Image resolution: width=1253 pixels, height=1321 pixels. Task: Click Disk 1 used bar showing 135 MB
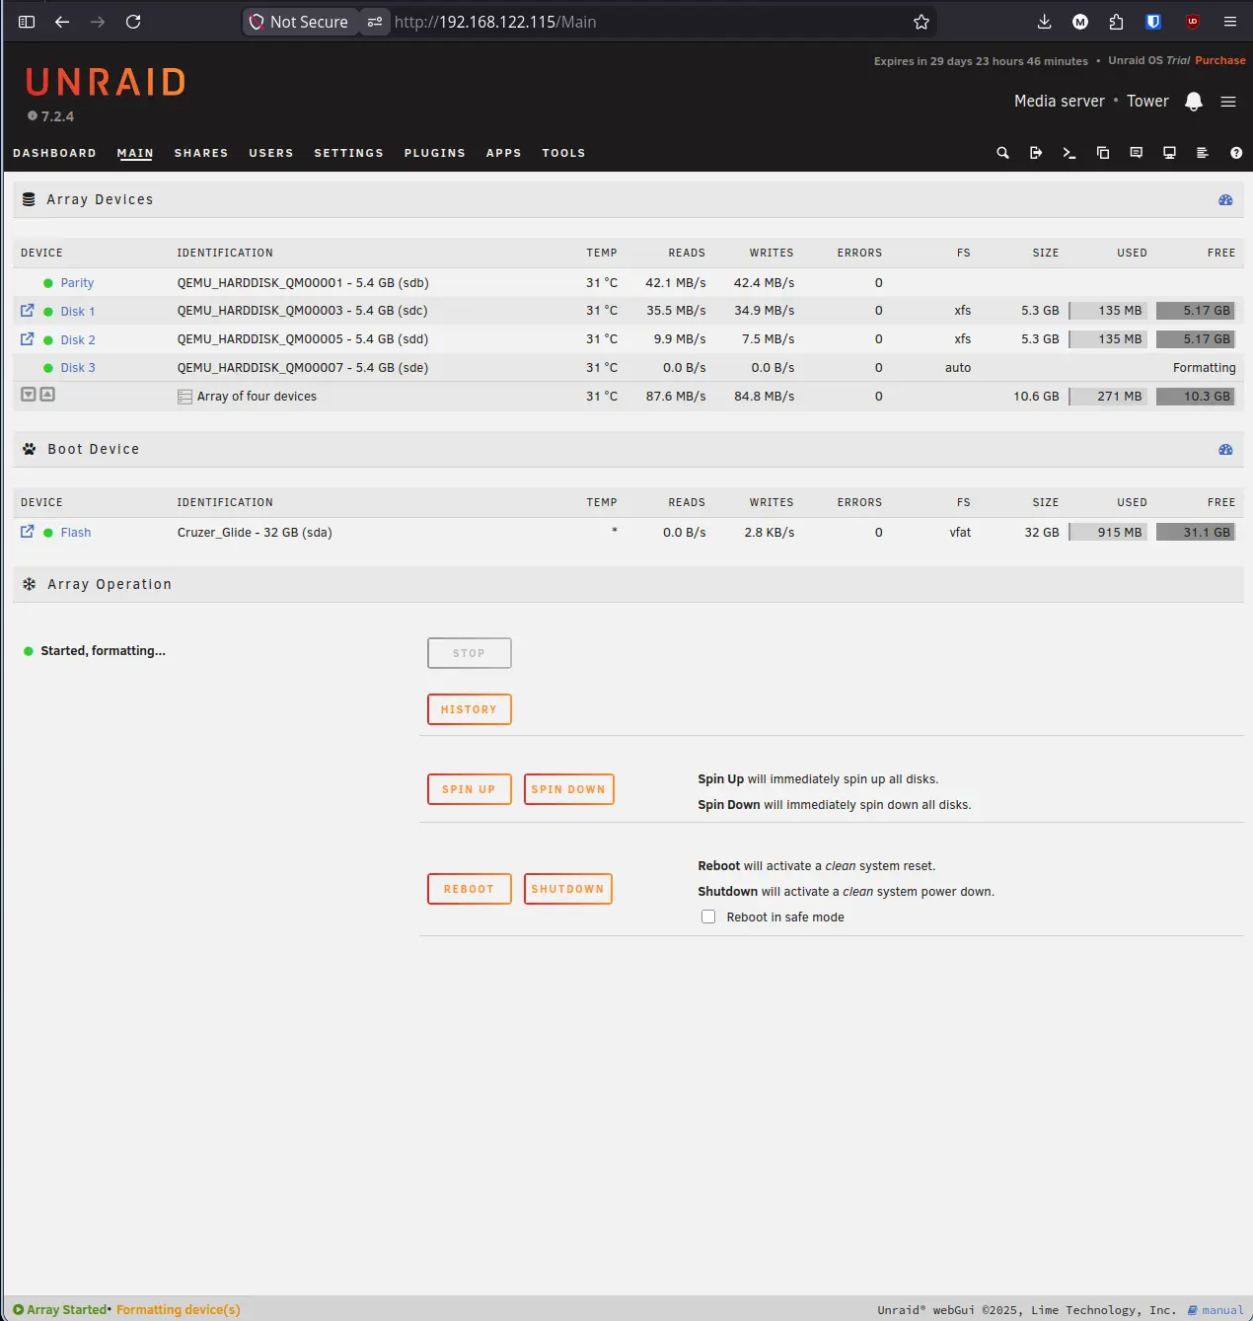(x=1108, y=311)
